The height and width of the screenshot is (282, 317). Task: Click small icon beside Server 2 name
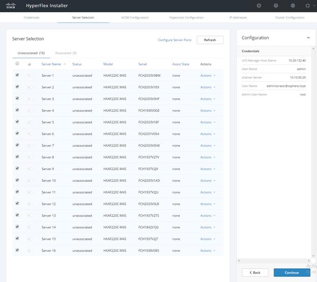[x=30, y=87]
